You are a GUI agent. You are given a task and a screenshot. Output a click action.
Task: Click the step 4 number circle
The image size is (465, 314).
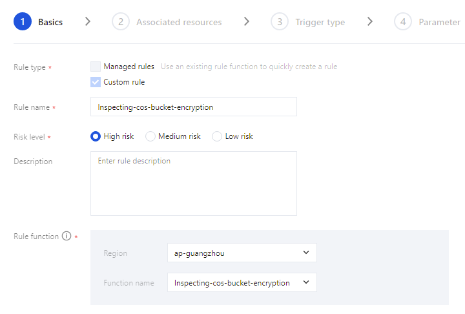(x=403, y=22)
